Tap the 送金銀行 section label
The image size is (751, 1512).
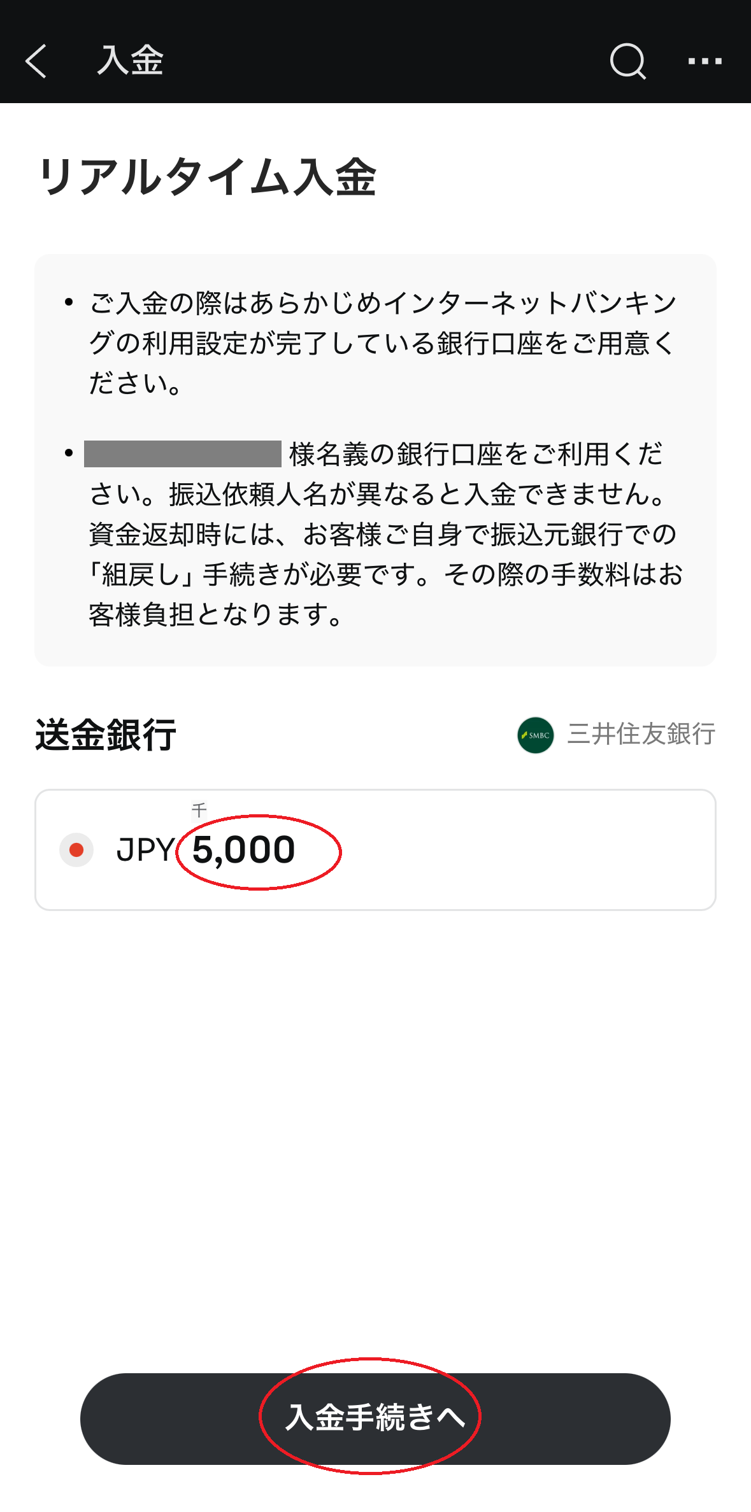tap(106, 735)
